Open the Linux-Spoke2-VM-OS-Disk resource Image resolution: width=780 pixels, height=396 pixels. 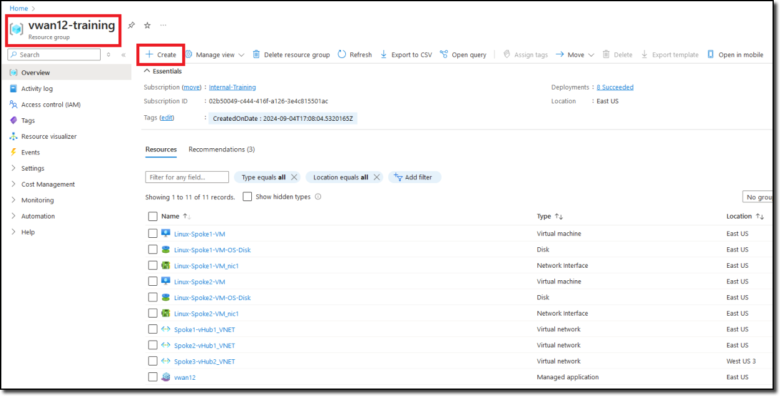point(212,298)
